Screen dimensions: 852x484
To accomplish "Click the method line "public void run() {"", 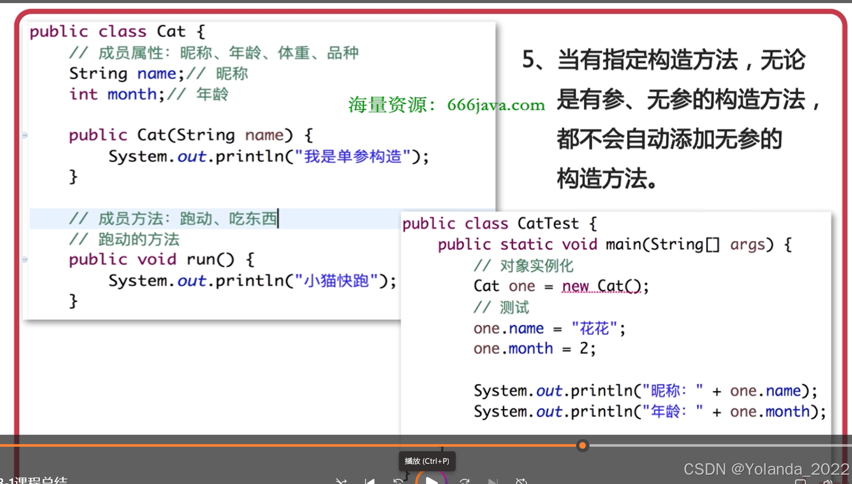I will coord(161,259).
